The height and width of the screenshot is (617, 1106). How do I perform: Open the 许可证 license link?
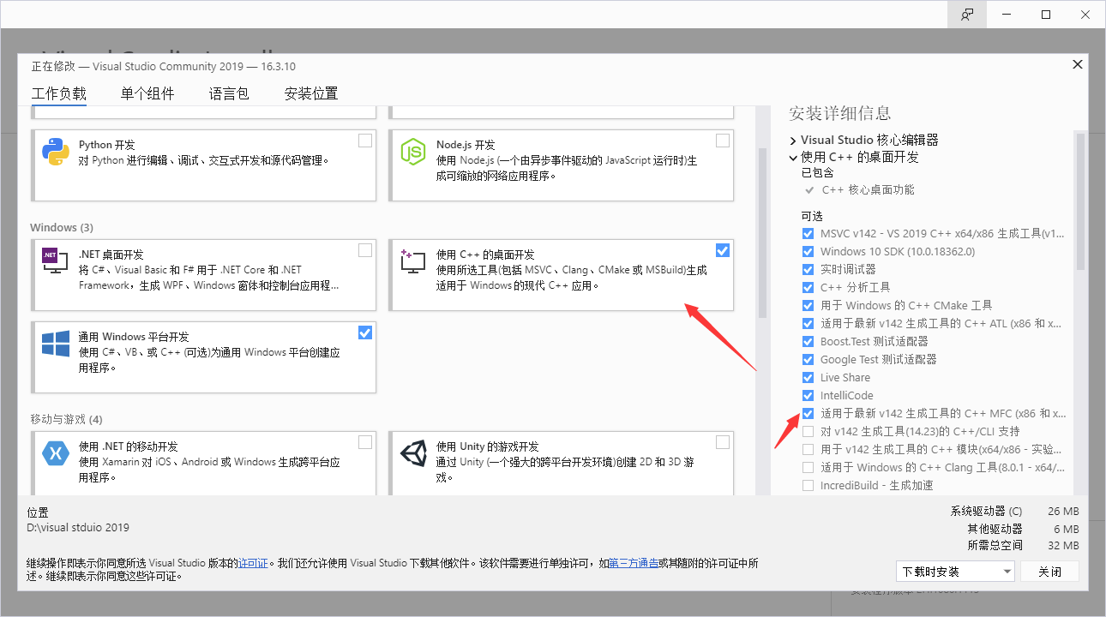pyautogui.click(x=253, y=563)
